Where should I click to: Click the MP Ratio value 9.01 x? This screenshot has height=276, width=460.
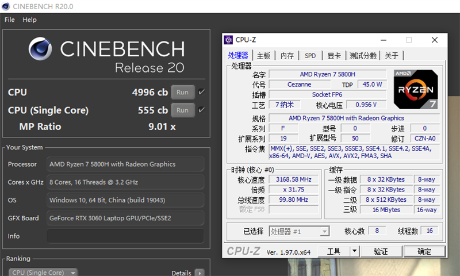tap(162, 126)
